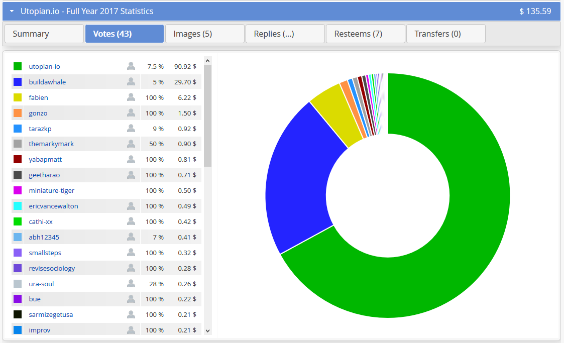Image resolution: width=564 pixels, height=343 pixels.
Task: Click the 29.70 $ value for buildawhale
Action: click(185, 82)
